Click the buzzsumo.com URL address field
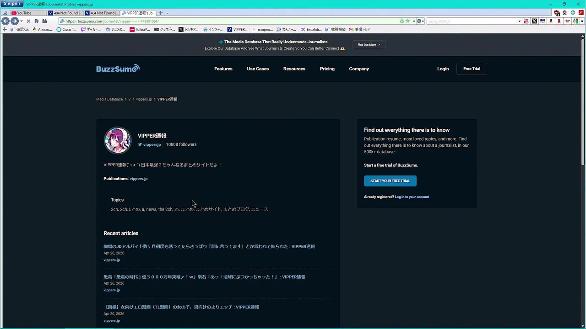Screen dimensions: 586x329 pos(229,21)
